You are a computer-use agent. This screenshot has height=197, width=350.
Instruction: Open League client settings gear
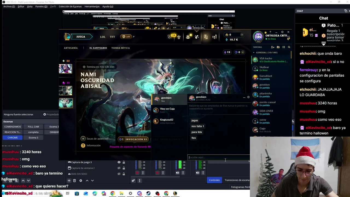(282, 32)
